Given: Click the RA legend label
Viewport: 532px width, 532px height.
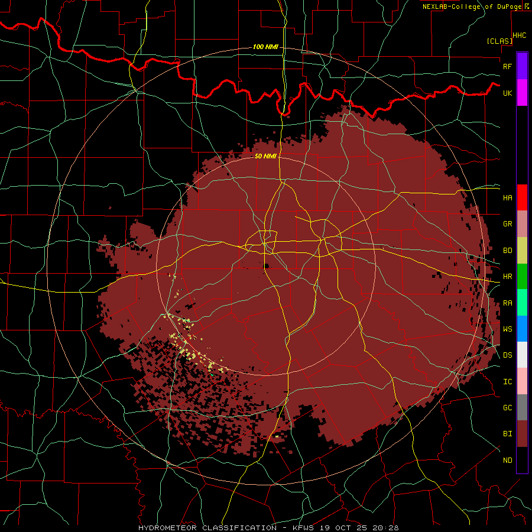Looking at the screenshot, I should click(x=507, y=303).
